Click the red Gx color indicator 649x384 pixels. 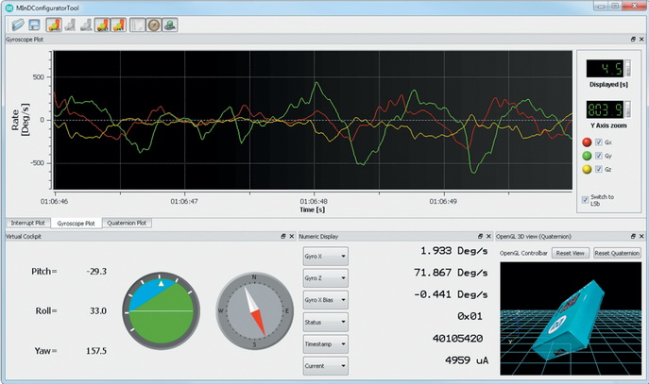(x=587, y=142)
